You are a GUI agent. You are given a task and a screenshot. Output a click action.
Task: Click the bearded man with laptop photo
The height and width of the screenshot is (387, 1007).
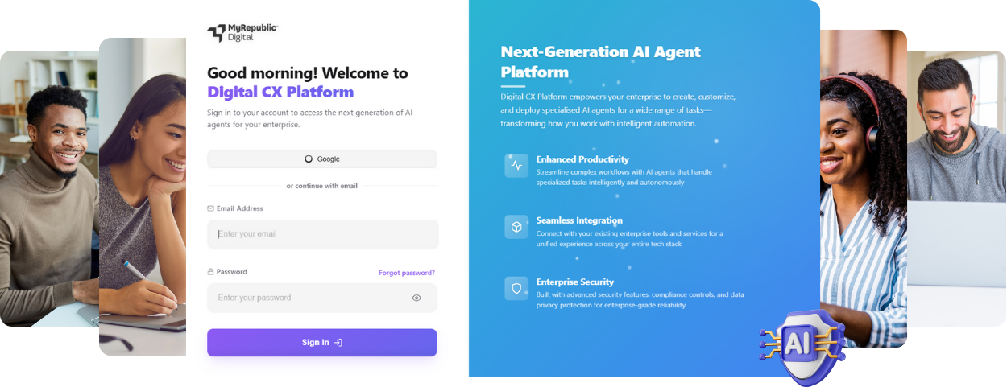(957, 188)
